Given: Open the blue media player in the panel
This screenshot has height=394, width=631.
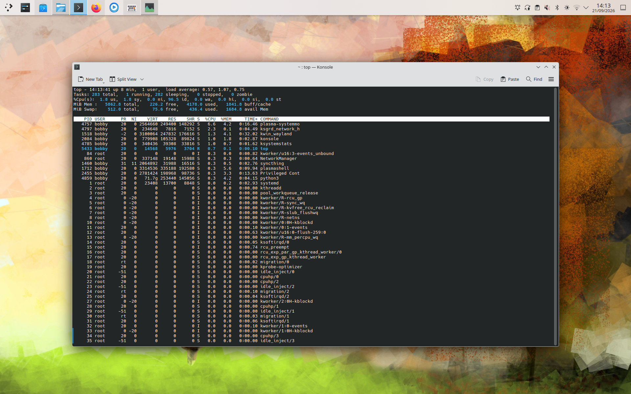Looking at the screenshot, I should click(x=114, y=7).
